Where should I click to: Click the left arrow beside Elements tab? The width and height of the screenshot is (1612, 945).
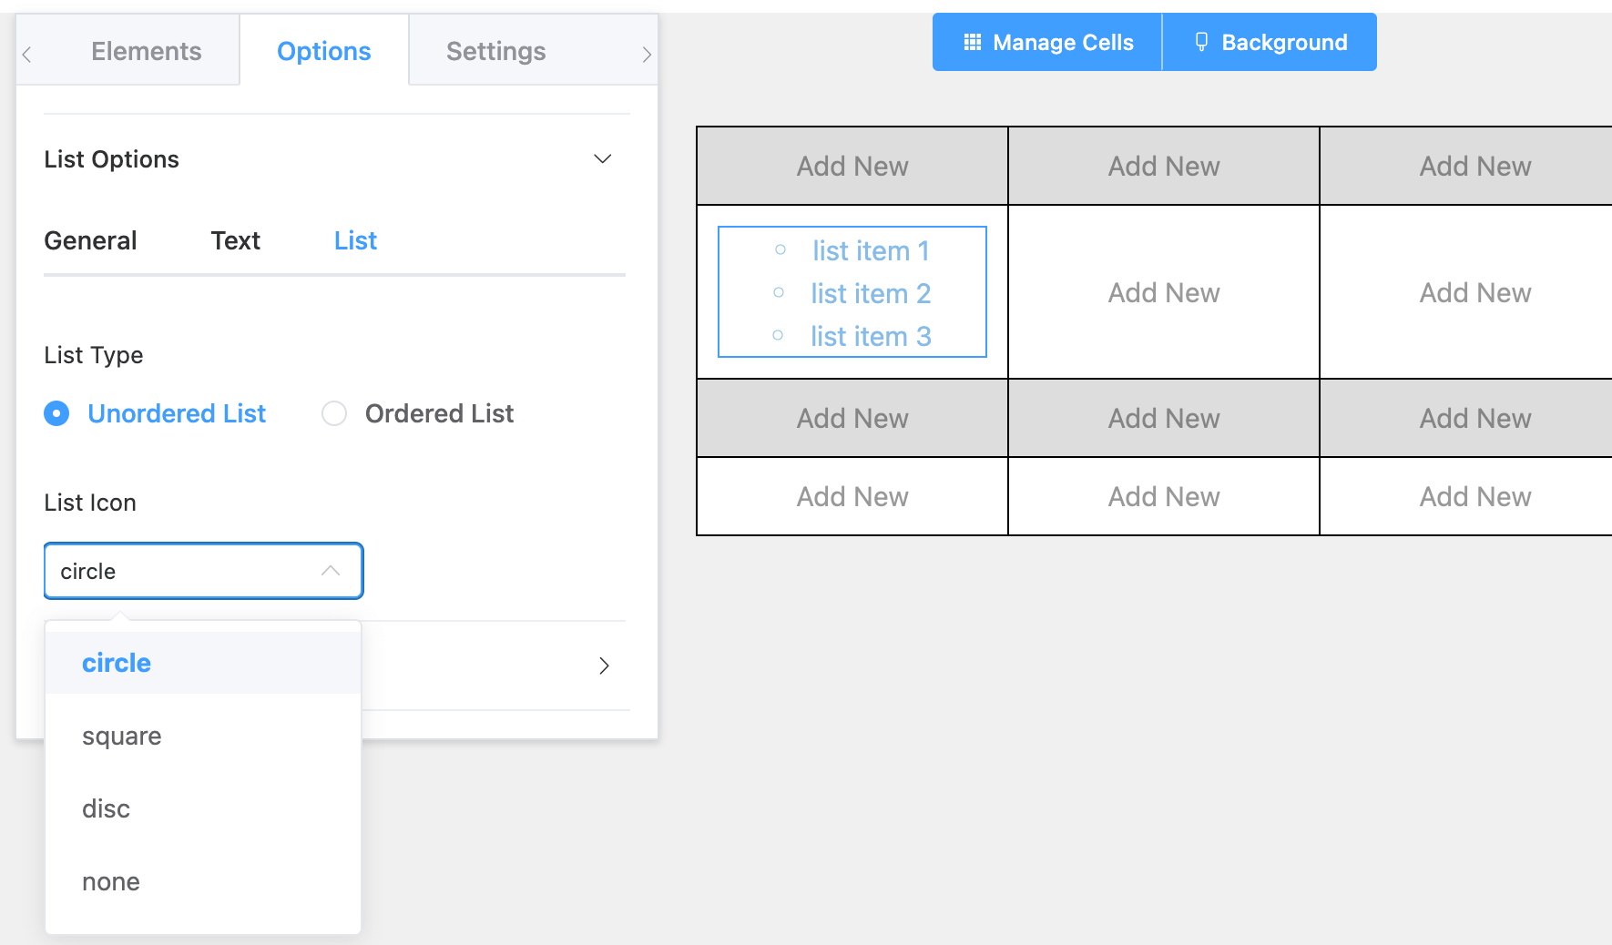[26, 54]
